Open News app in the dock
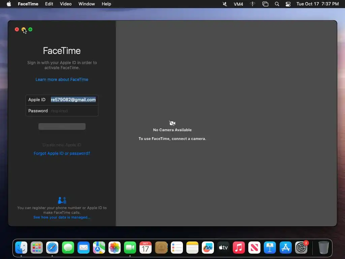Image resolution: width=345 pixels, height=259 pixels. coord(254,248)
